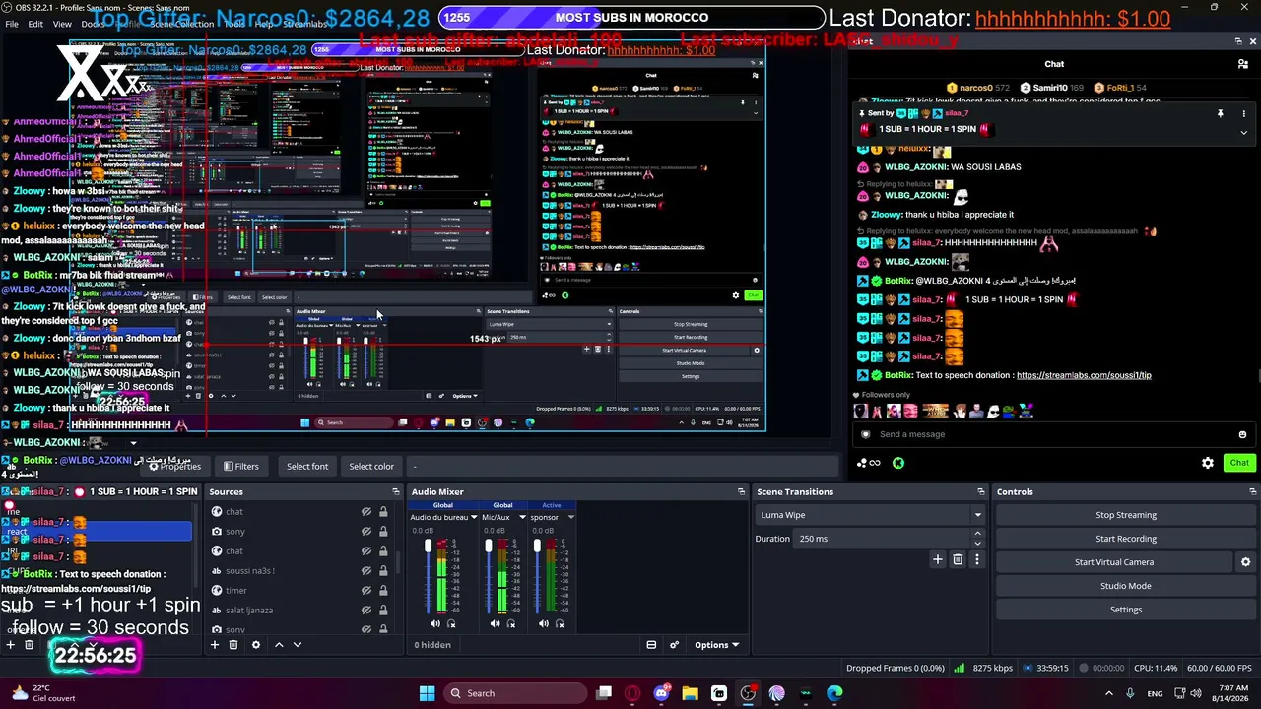Image resolution: width=1261 pixels, height=709 pixels.
Task: Open the View menu
Action: coord(62,24)
